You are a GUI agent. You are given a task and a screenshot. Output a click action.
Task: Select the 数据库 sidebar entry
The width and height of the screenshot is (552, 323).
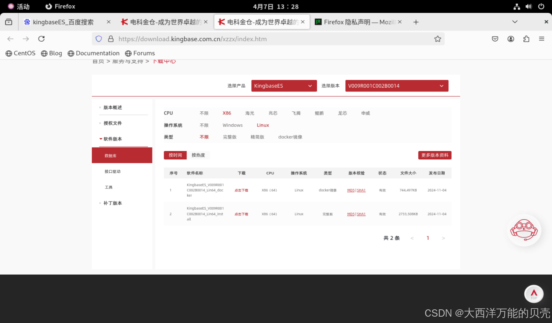pos(122,156)
